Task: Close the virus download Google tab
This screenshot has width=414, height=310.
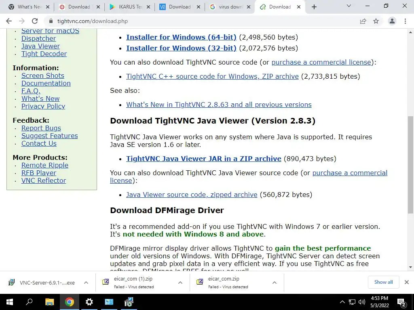Action: 249,7
